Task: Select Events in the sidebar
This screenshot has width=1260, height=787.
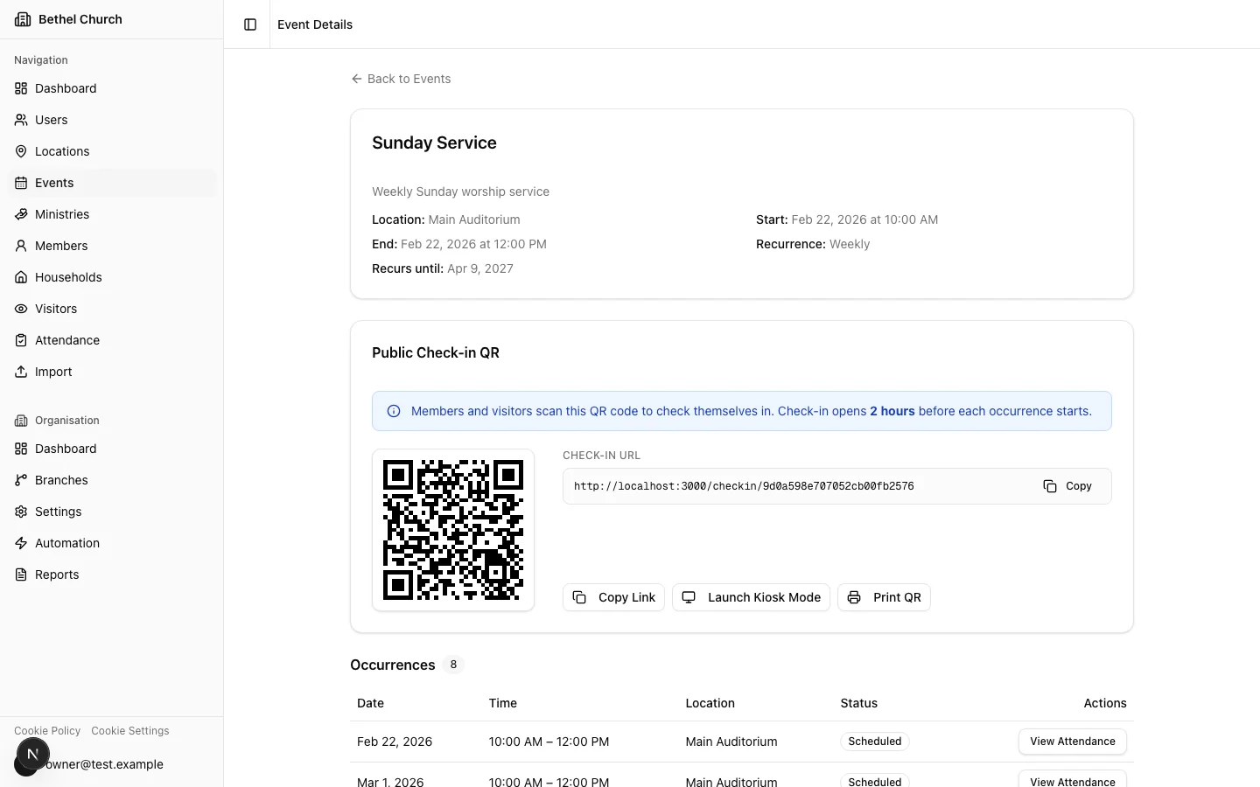Action: click(x=112, y=183)
